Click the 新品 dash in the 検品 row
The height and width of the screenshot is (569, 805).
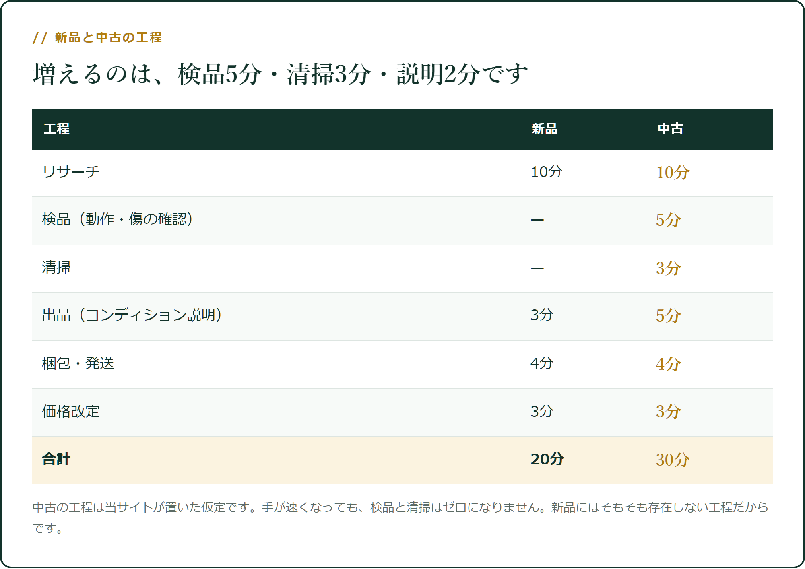[537, 220]
